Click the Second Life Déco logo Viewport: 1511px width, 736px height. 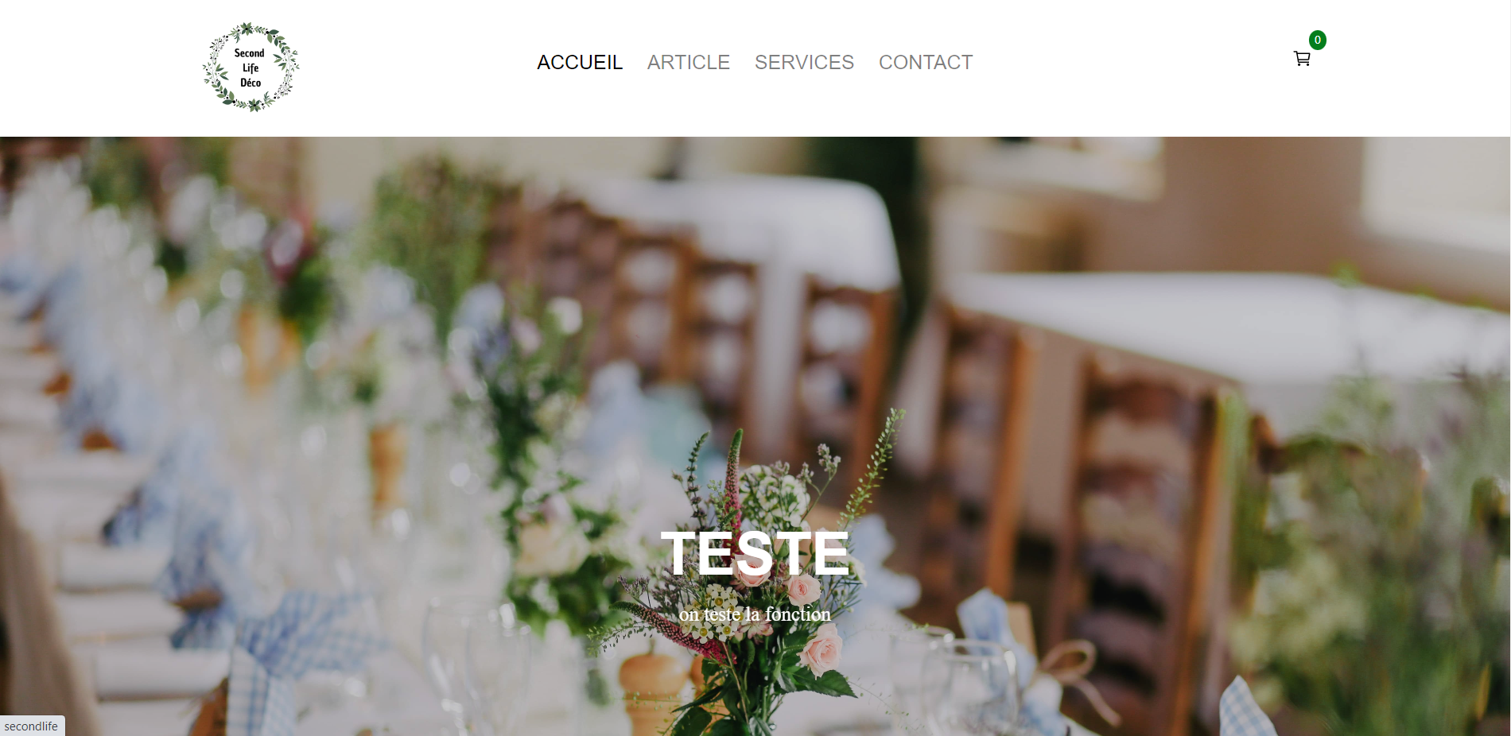251,67
